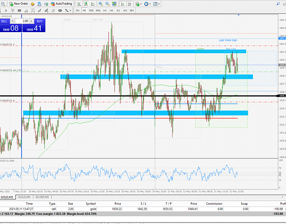Select the text 'A' drawing tool
This screenshot has width=286, height=224.
click(6, 11)
